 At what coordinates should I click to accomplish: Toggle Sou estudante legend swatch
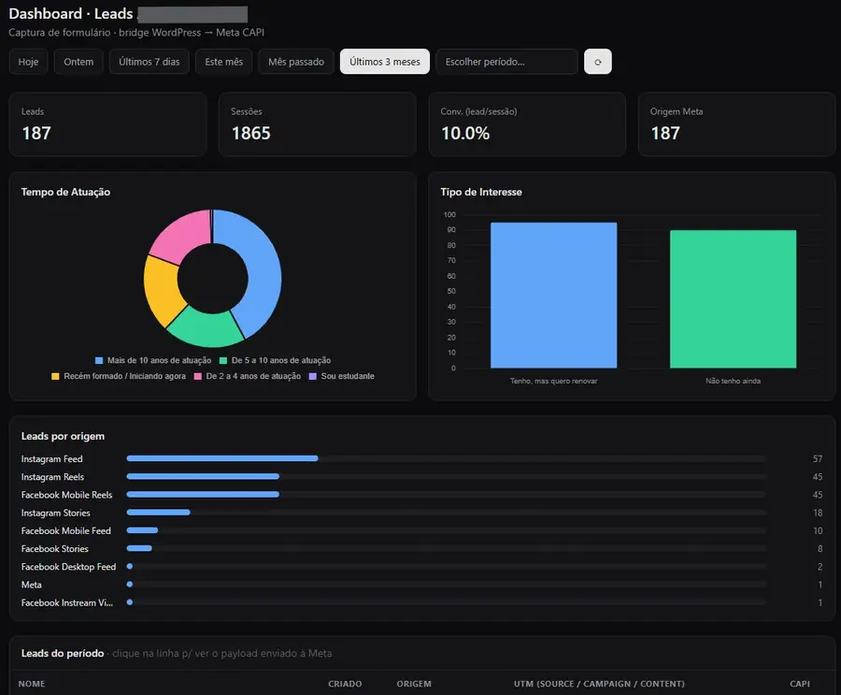(x=313, y=376)
